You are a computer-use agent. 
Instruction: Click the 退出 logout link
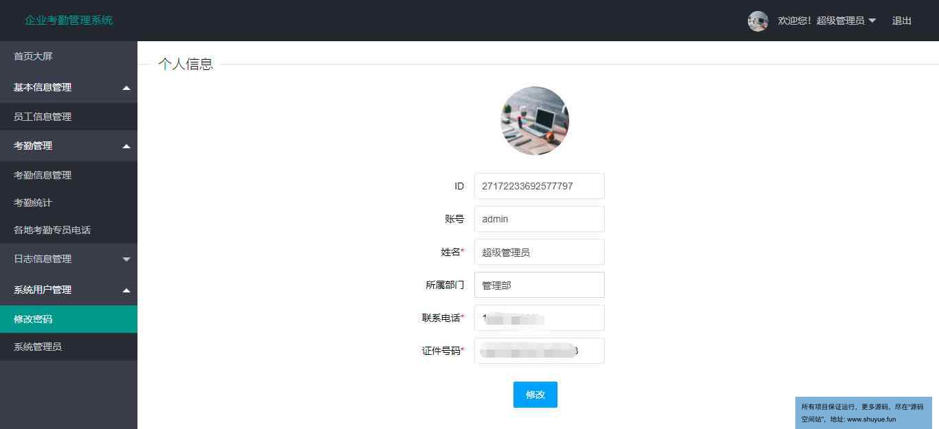902,21
